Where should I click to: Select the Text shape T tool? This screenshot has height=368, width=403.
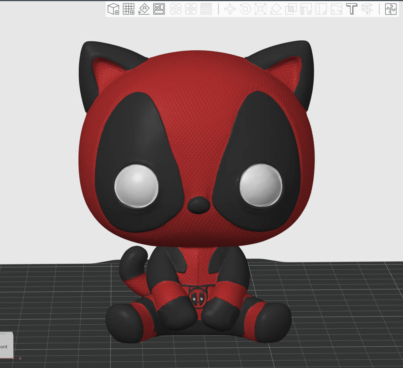point(351,9)
